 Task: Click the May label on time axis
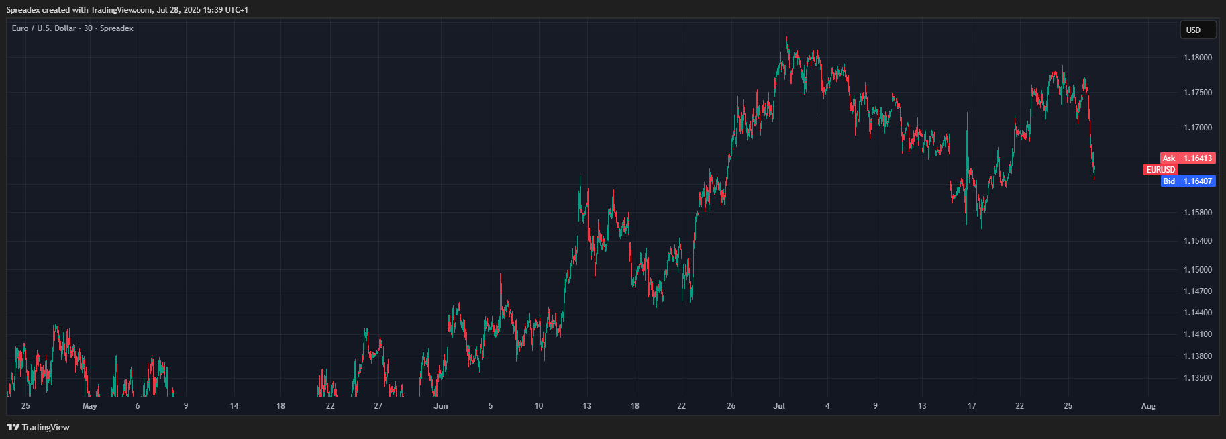(x=89, y=406)
